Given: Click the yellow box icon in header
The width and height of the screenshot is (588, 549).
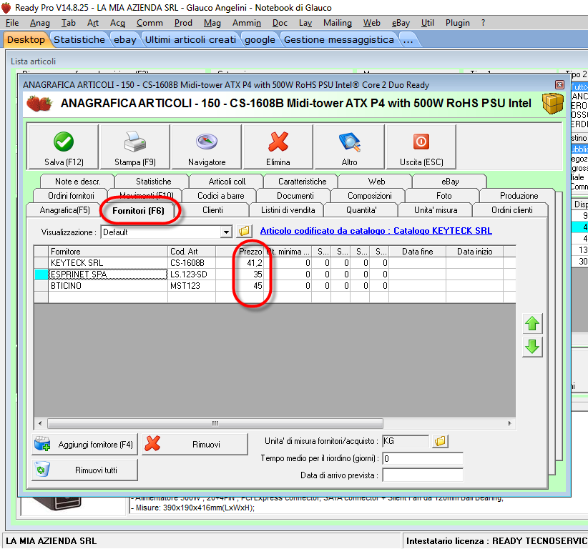Looking at the screenshot, I should pyautogui.click(x=553, y=103).
